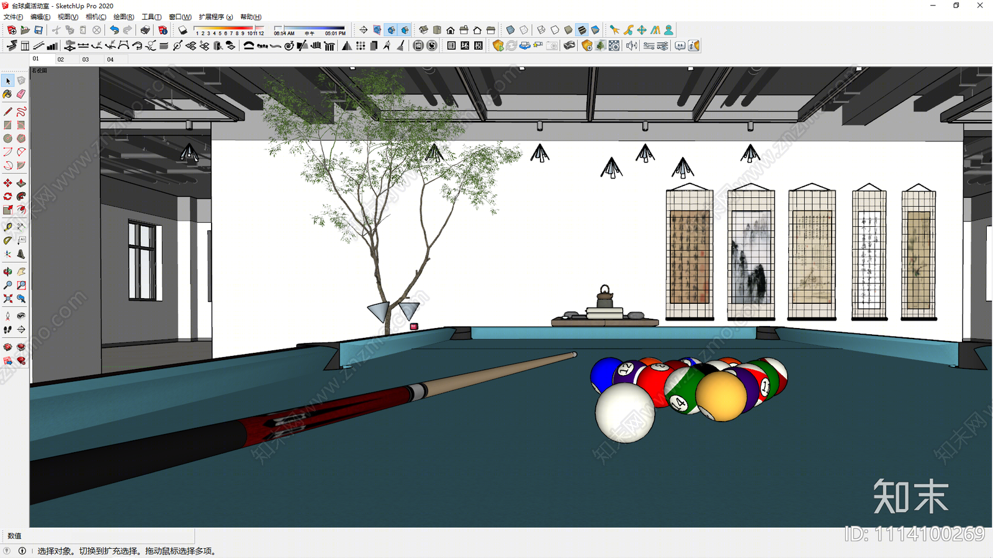Activate the Push/Pull tool
Viewport: 993px width, 558px height.
21,183
